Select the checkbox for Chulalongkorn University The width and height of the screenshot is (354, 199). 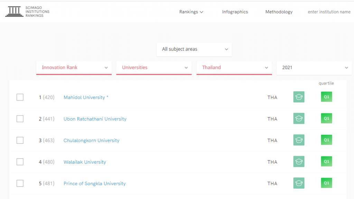pyautogui.click(x=20, y=140)
